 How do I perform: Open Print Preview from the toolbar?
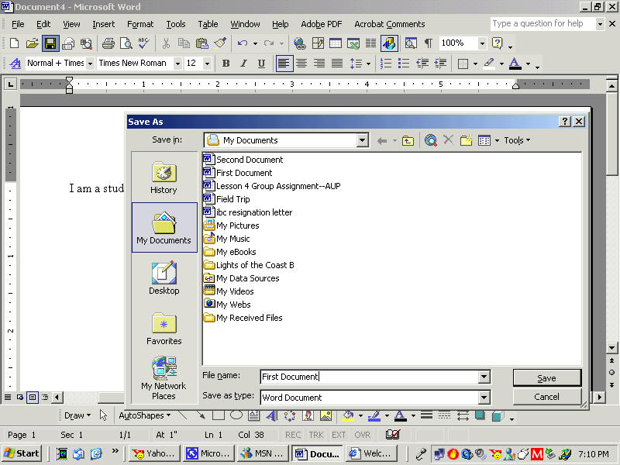[126, 43]
